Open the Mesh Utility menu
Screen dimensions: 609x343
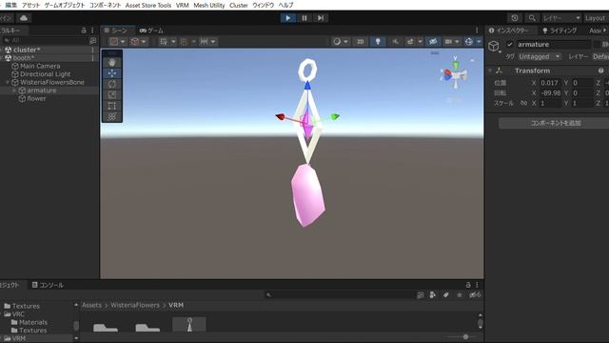pos(209,5)
